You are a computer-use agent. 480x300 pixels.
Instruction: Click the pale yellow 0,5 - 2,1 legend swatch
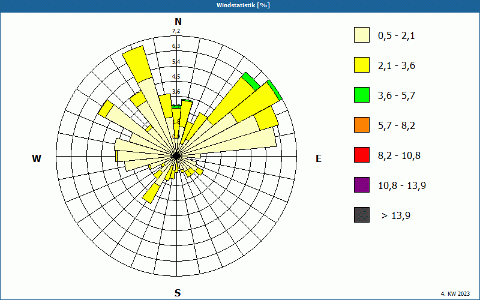point(362,35)
